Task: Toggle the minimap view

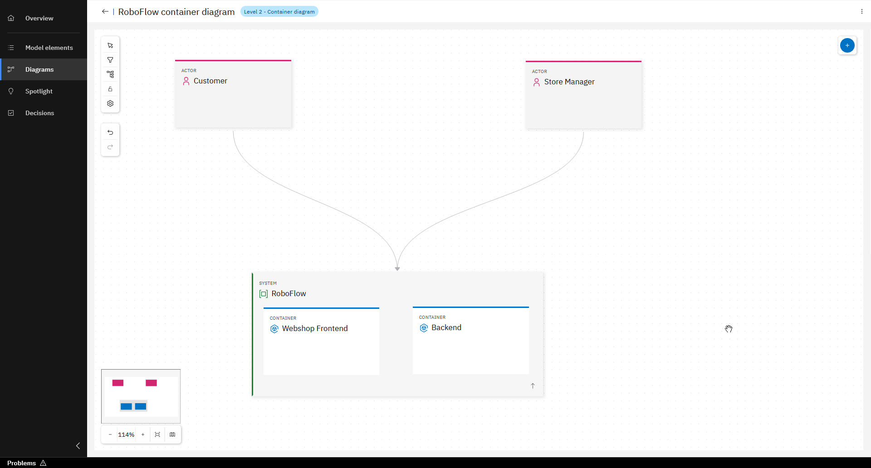Action: tap(173, 434)
